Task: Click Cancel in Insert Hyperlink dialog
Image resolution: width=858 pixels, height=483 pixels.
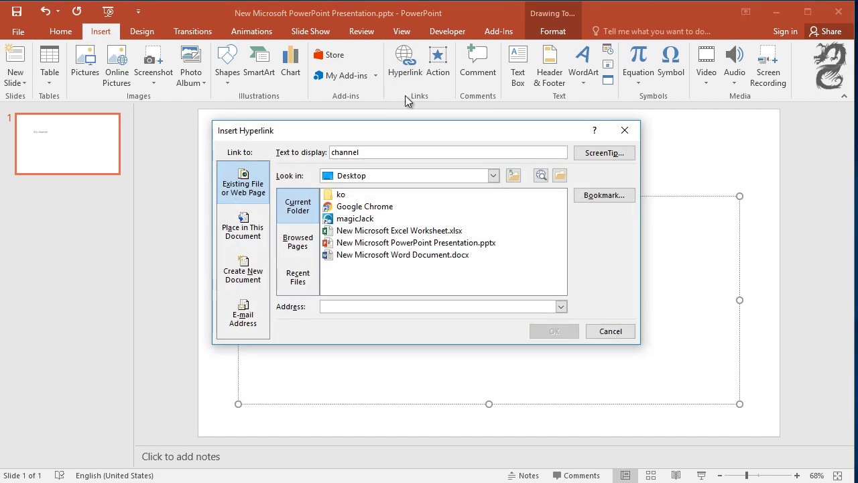Action: point(611,331)
